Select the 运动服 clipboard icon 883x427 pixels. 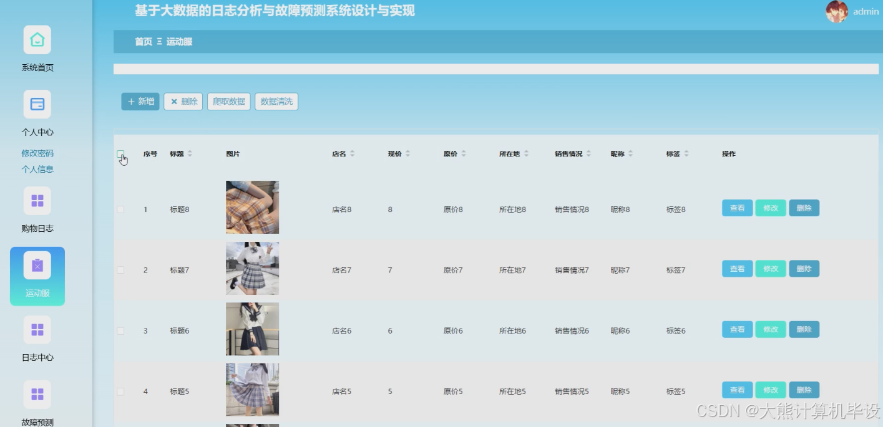click(37, 266)
